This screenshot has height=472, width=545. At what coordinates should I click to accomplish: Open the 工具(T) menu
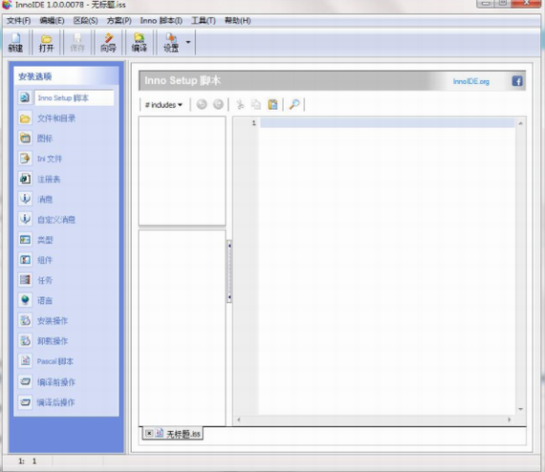(x=204, y=21)
